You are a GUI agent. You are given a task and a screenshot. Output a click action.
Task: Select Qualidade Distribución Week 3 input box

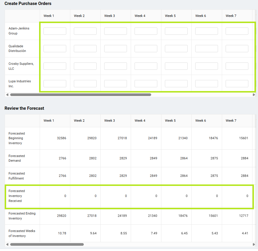pyautogui.click(x=116, y=49)
